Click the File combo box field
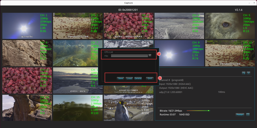This screenshot has width=257, height=128. click(x=129, y=55)
